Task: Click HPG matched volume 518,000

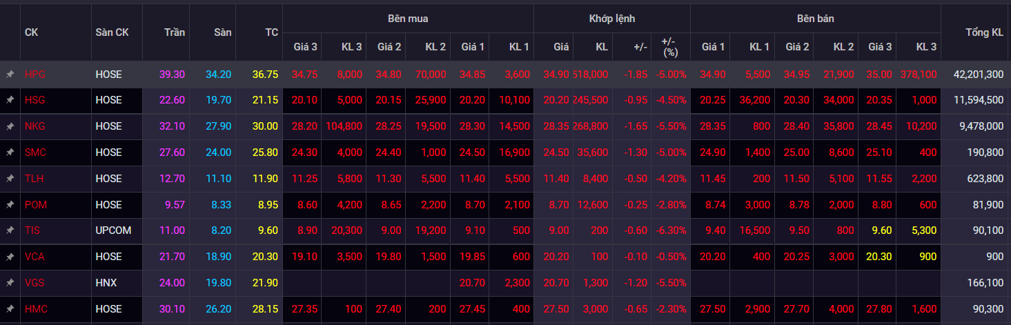Action: [x=590, y=74]
